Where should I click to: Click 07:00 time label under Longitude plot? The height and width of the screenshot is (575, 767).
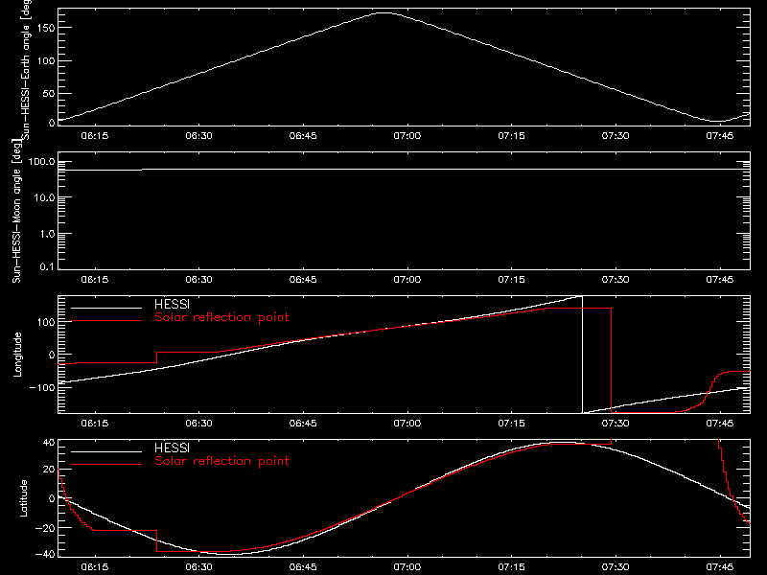[407, 424]
